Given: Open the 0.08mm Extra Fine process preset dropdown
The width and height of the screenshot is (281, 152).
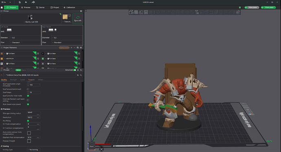Looking at the screenshot, I should (x=39, y=75).
